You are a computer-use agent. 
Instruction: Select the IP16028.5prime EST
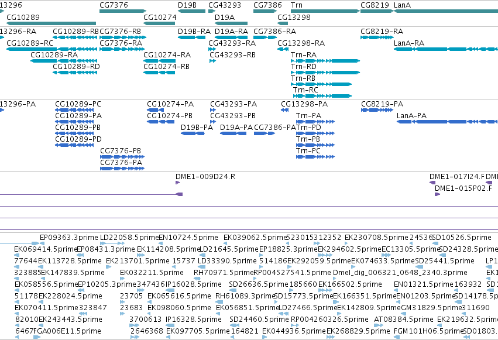[x=170, y=290]
